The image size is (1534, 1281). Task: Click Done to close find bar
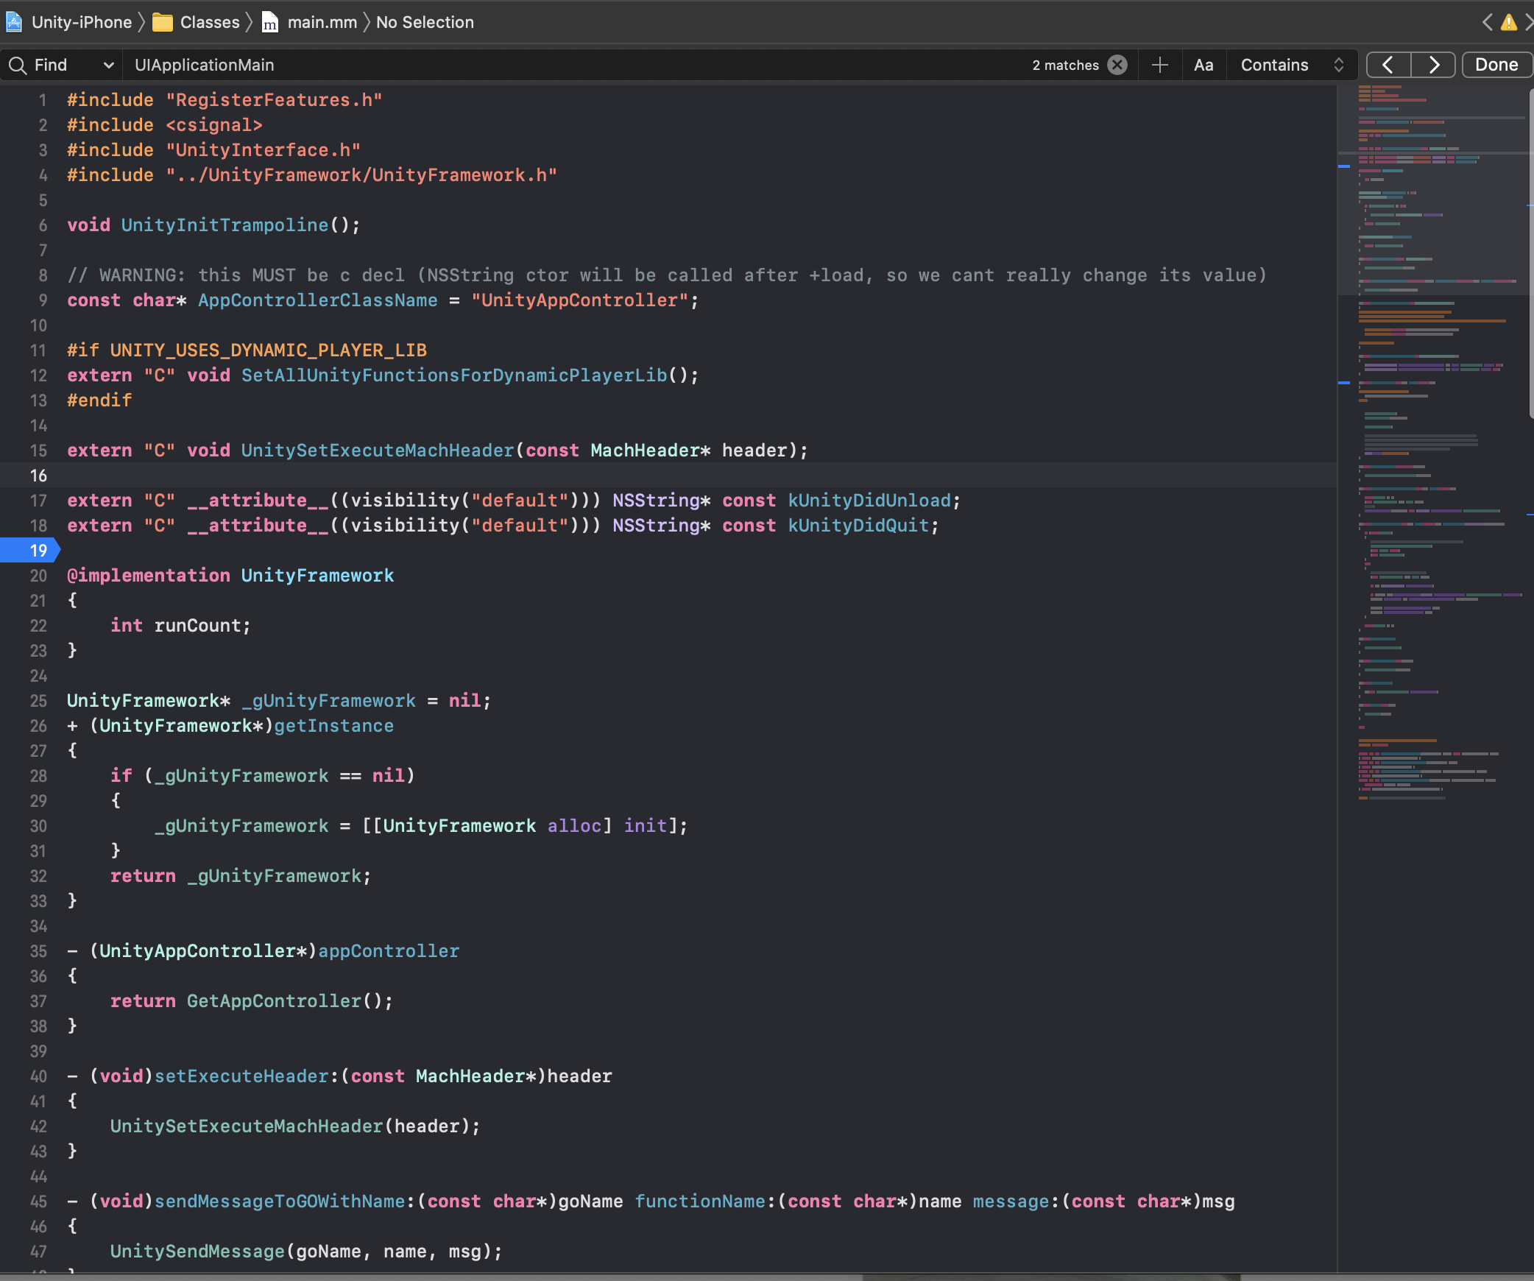(1496, 65)
